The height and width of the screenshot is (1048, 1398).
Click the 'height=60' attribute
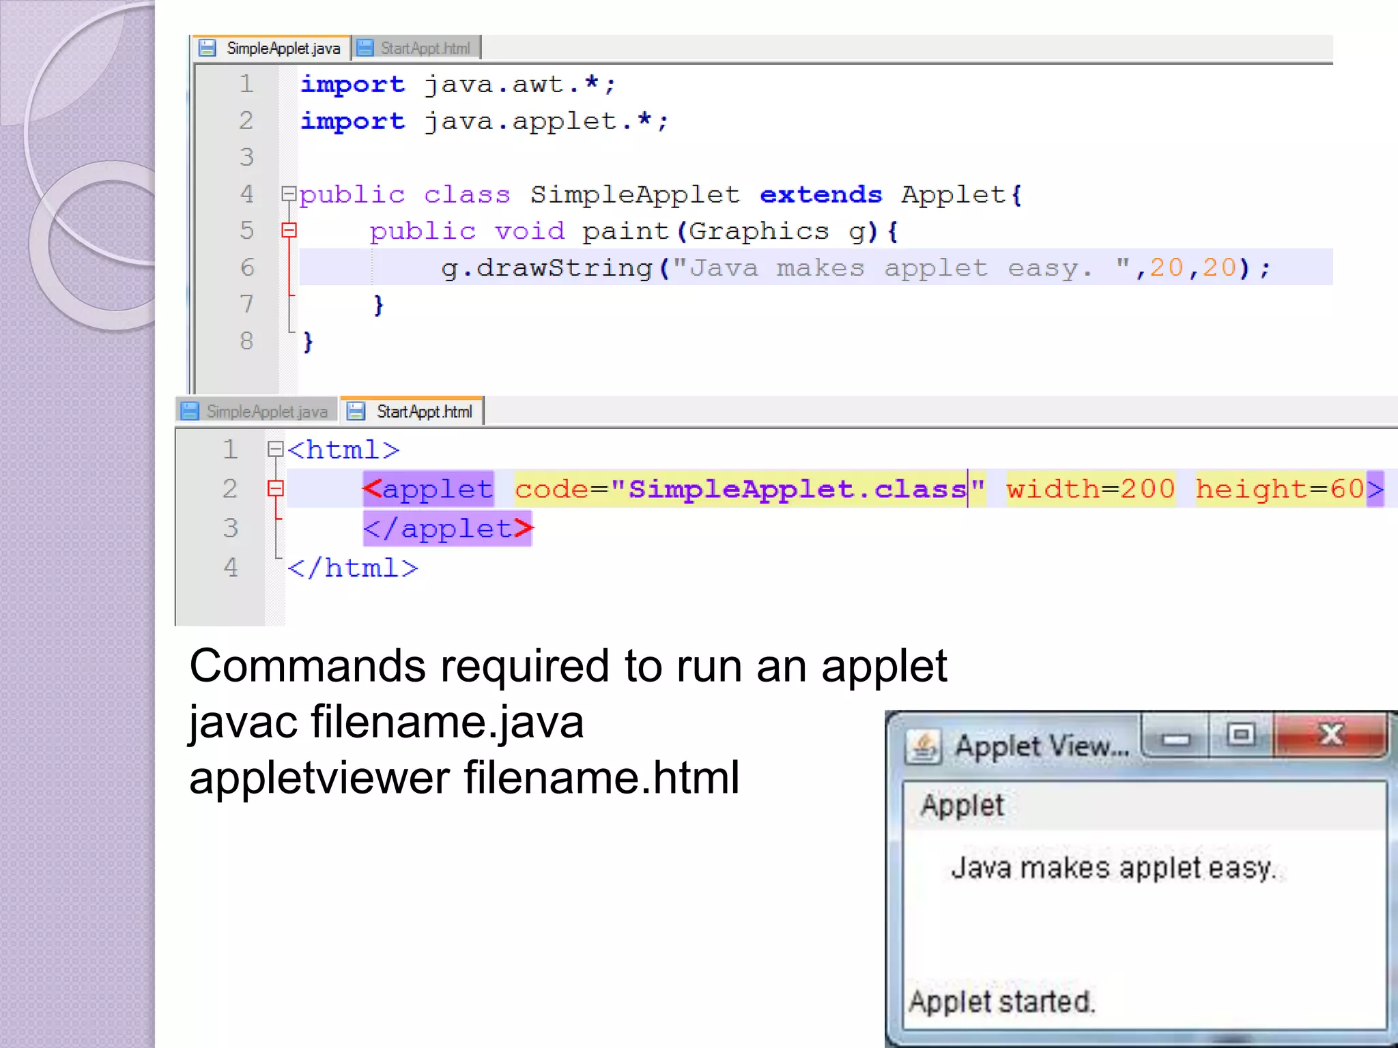(1280, 489)
